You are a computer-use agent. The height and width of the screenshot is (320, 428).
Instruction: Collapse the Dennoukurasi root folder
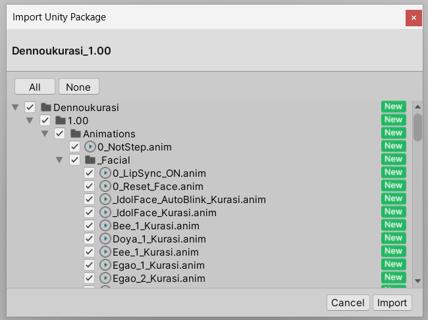(x=15, y=107)
